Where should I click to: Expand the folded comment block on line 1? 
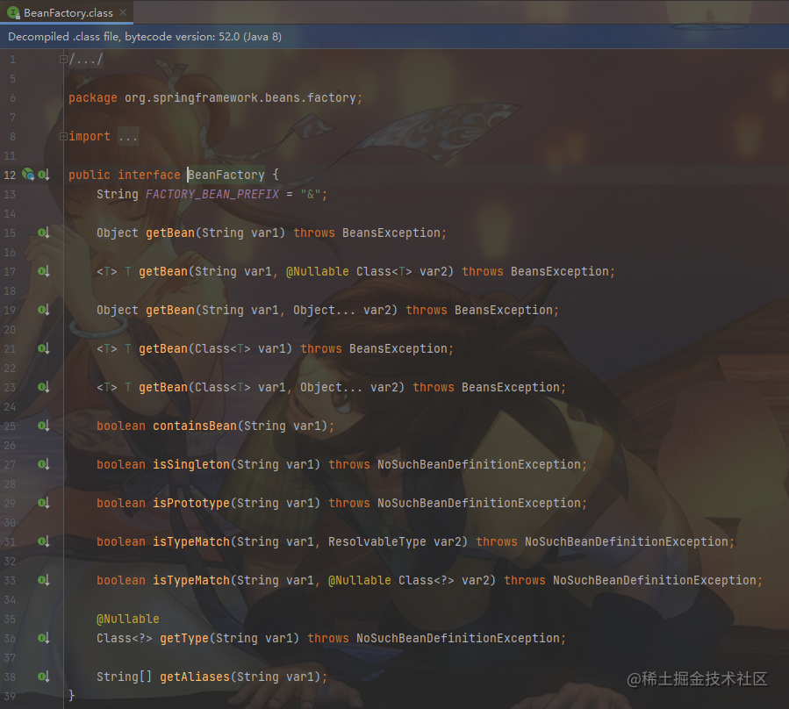click(63, 60)
